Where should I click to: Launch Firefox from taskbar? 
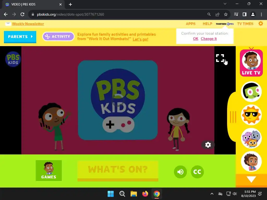[x=145, y=194]
